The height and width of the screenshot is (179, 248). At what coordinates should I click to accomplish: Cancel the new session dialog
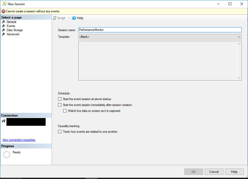pos(214,172)
